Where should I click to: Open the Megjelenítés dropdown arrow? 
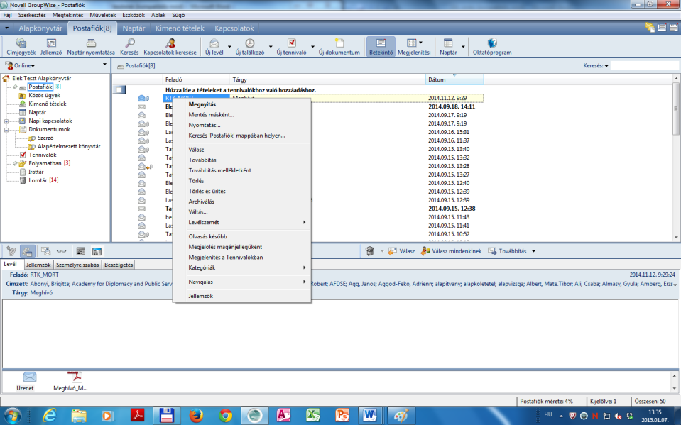tap(420, 43)
